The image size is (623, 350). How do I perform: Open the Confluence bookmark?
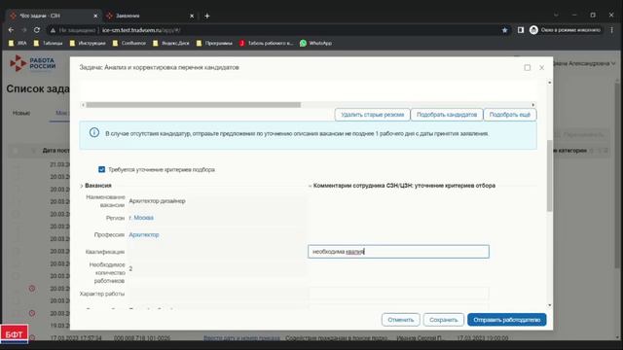click(129, 43)
